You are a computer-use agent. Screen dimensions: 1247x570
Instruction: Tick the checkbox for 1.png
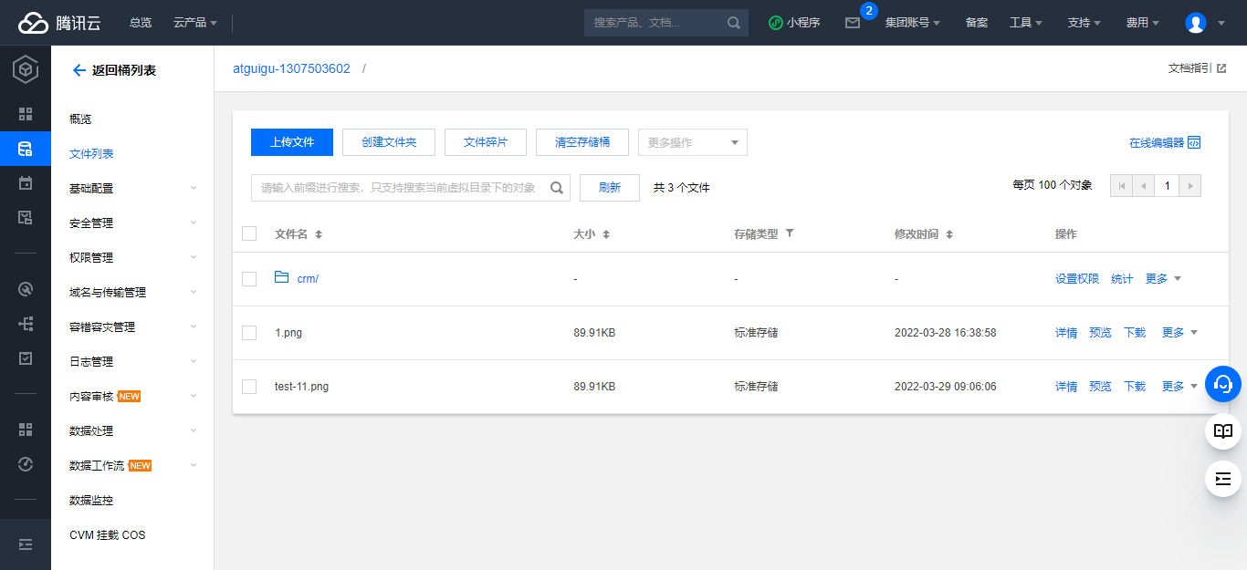(249, 333)
